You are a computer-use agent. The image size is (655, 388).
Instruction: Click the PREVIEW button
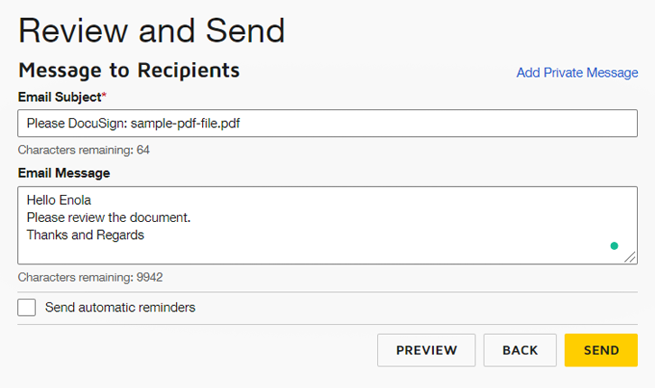coord(426,350)
